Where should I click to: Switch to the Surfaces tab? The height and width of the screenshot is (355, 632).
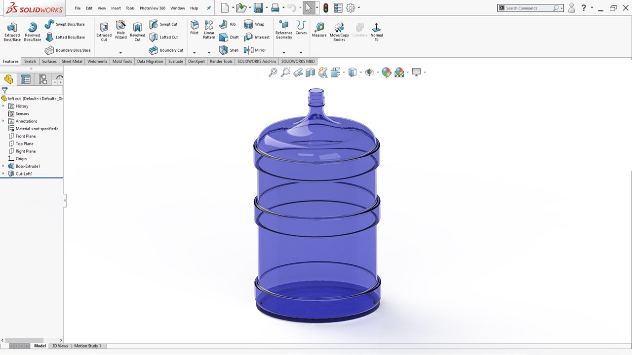(x=49, y=62)
